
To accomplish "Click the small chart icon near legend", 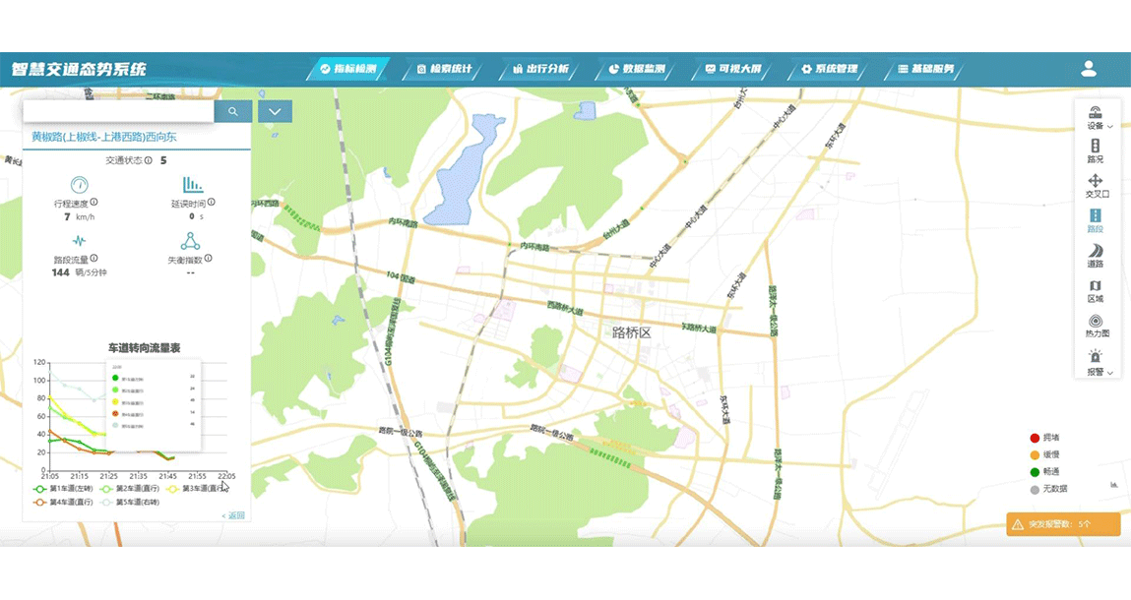I will pyautogui.click(x=1114, y=484).
